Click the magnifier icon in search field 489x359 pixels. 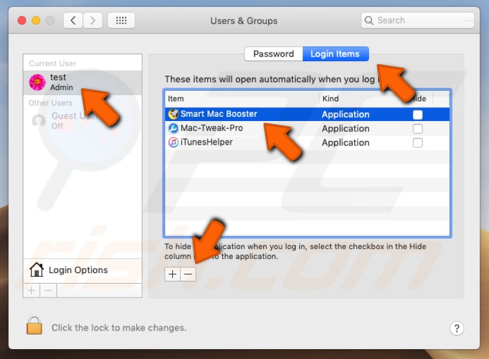(369, 20)
